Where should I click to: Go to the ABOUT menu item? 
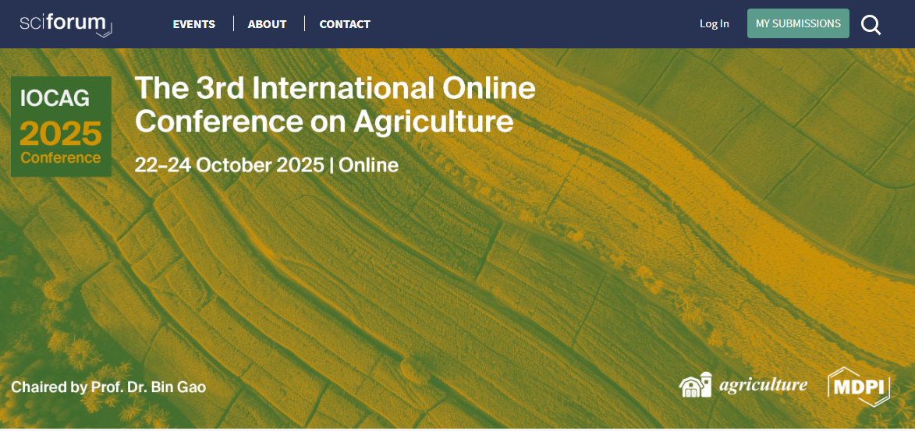(267, 24)
